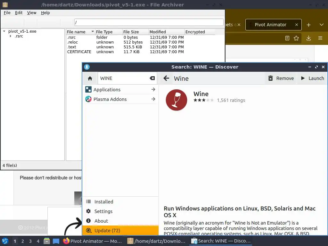Sort archive by Modified column
This screenshot has width=328, height=246.
tap(167, 32)
